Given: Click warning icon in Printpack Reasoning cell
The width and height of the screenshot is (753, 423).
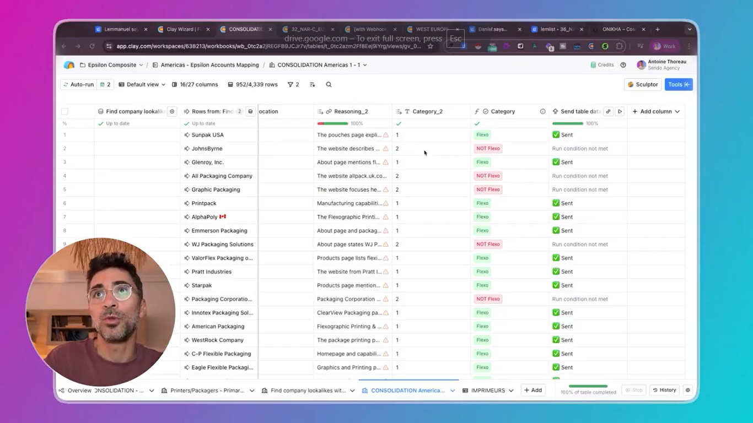Looking at the screenshot, I should point(386,203).
